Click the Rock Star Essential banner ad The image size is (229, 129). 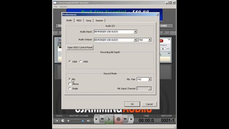(114, 11)
